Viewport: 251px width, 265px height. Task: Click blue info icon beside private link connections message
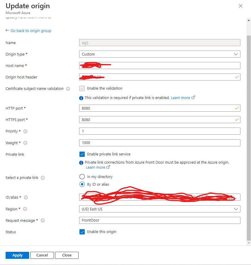[81, 162]
